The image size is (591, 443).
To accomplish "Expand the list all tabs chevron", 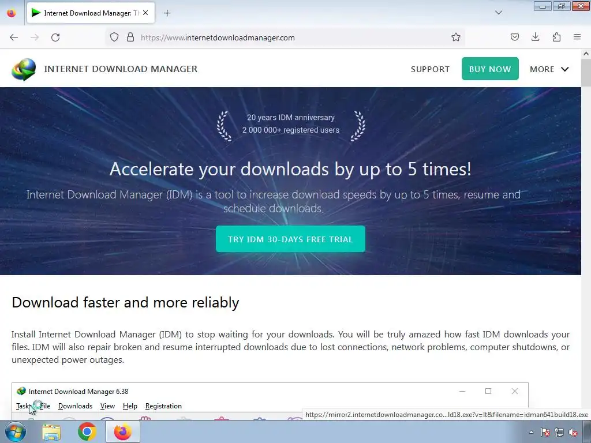I will tap(499, 13).
